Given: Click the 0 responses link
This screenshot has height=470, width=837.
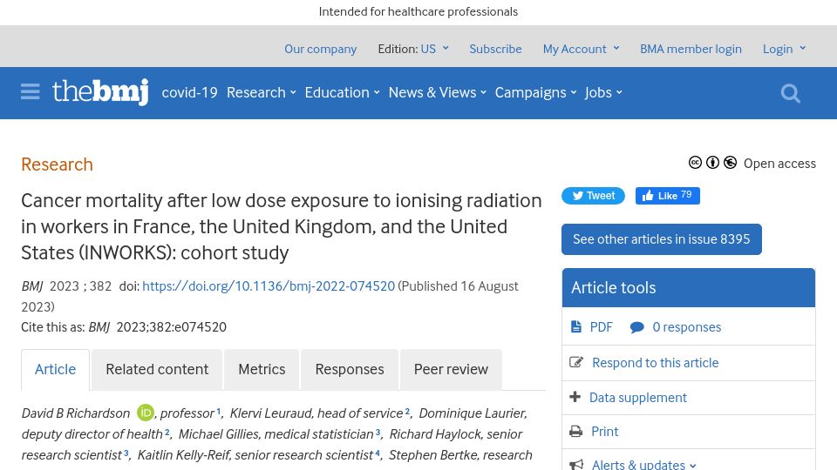Looking at the screenshot, I should click(686, 326).
